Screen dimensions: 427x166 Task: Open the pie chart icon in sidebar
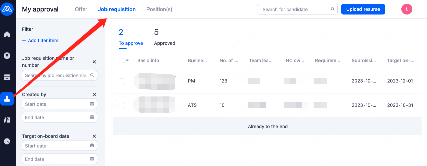click(7, 141)
